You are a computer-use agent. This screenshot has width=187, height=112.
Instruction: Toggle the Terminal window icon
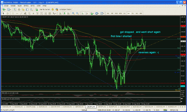27,10
